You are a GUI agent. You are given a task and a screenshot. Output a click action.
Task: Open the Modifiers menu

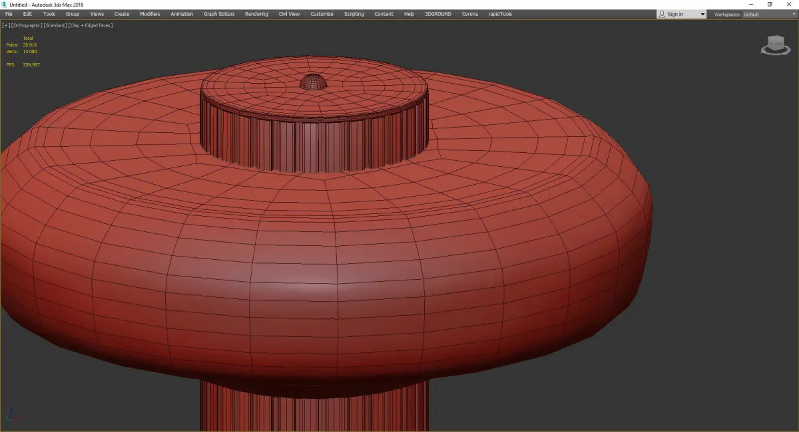[x=150, y=14]
